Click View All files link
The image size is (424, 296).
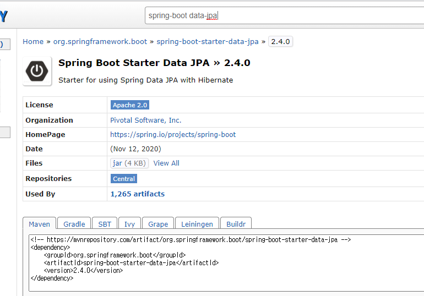pyautogui.click(x=166, y=163)
